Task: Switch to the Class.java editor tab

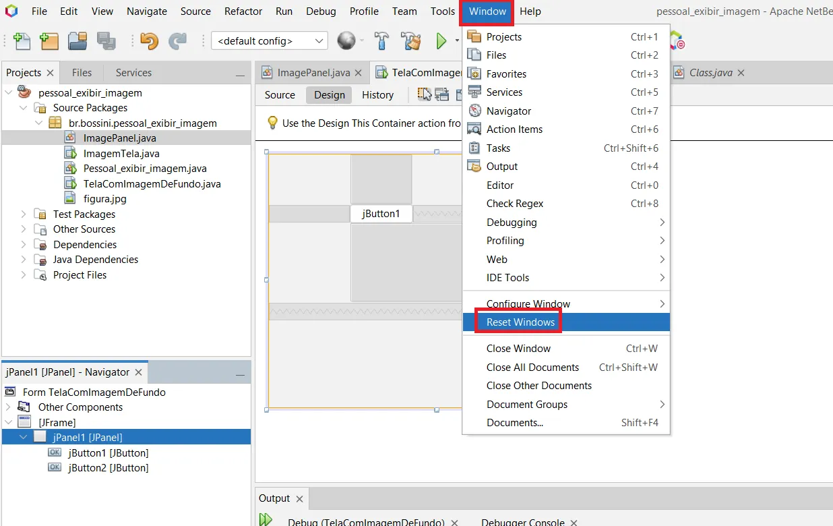Action: [710, 72]
